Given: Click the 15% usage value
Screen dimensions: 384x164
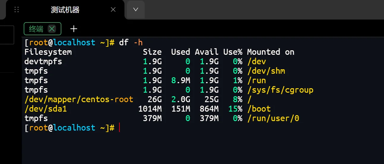Looking at the screenshot, I should pos(235,109).
